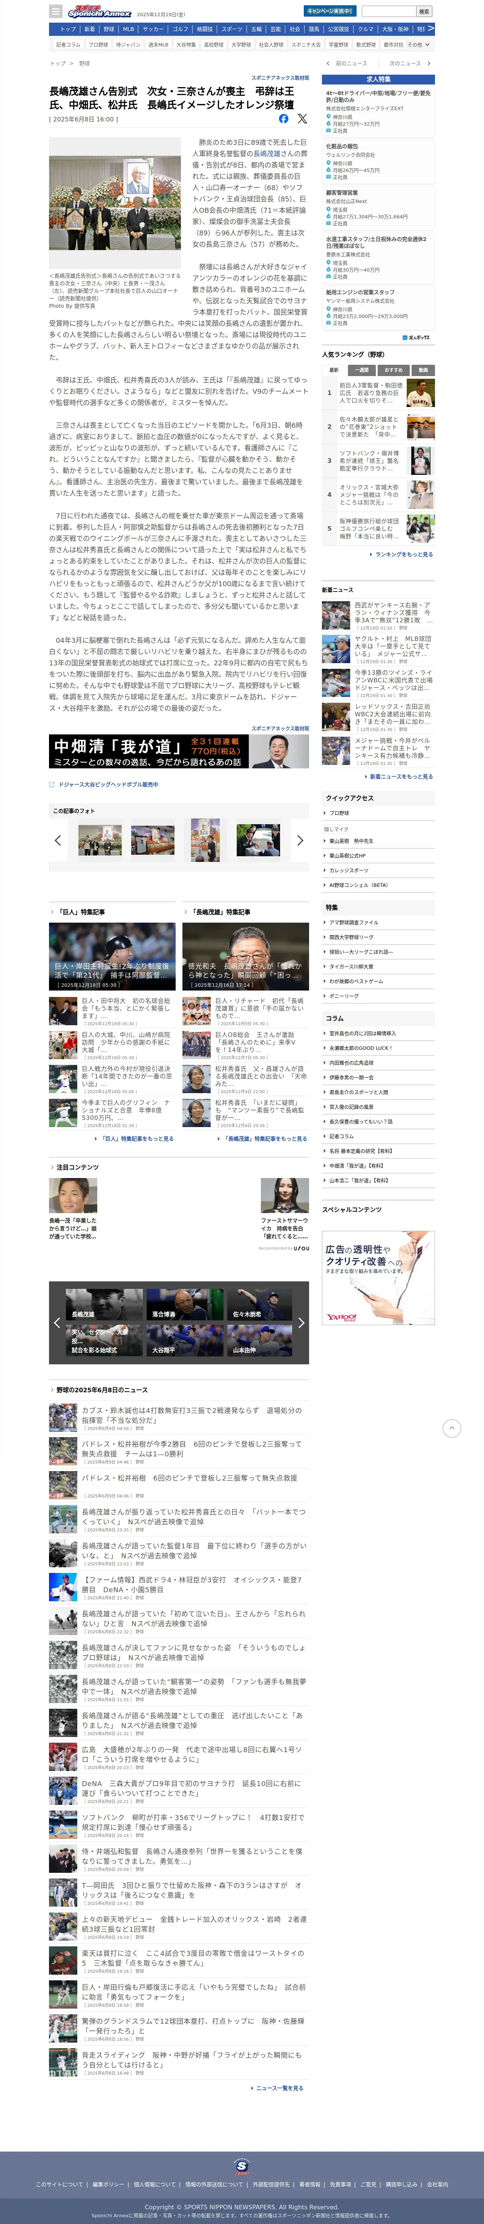Screen dimensions: 484x2224
Task: Click the 求人ボックス logo
Action: (x=416, y=338)
